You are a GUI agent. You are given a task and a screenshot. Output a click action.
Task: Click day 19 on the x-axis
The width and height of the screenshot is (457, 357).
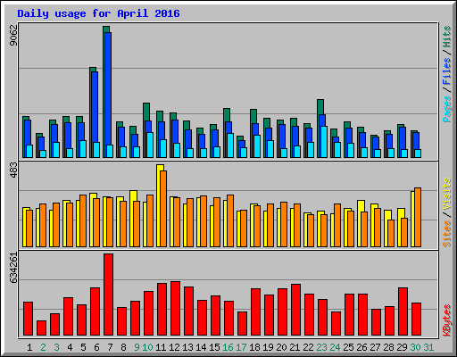point(268,347)
